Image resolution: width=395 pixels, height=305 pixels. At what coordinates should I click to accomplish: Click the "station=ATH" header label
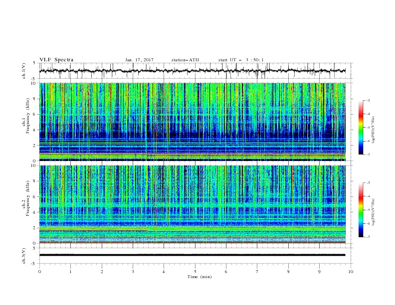pyautogui.click(x=185, y=60)
